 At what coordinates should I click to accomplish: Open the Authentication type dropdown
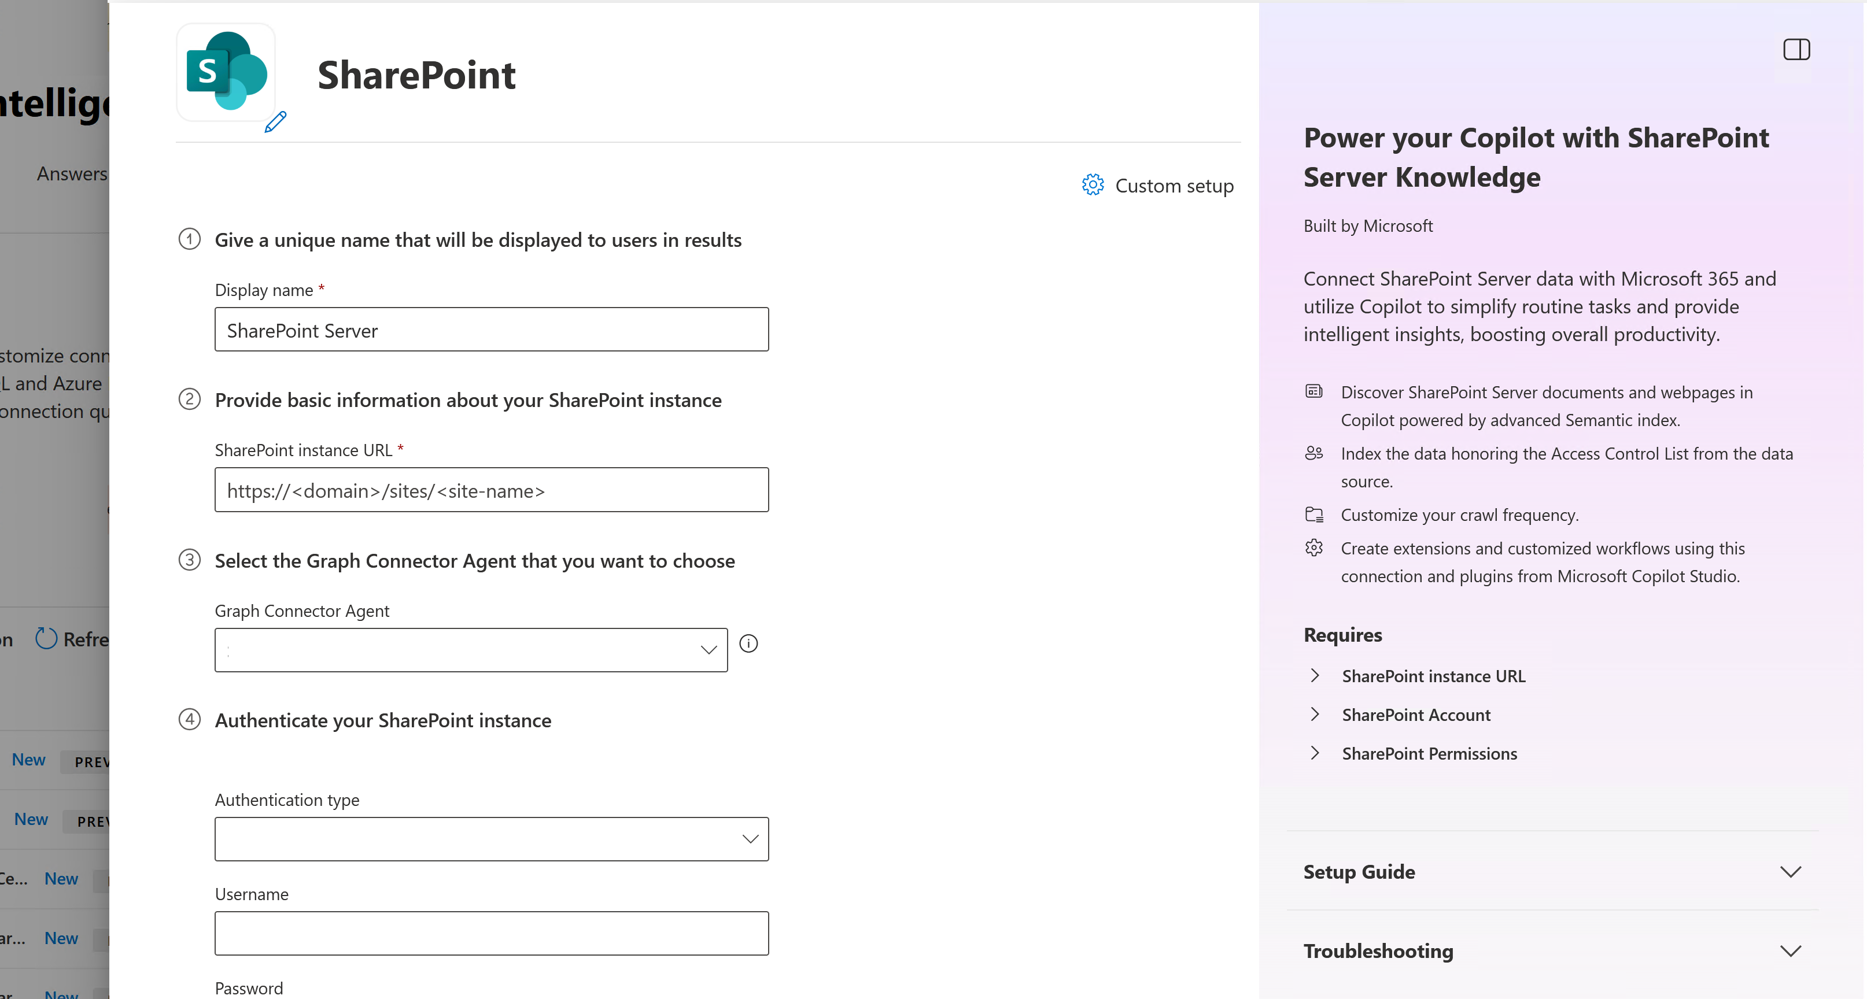750,839
